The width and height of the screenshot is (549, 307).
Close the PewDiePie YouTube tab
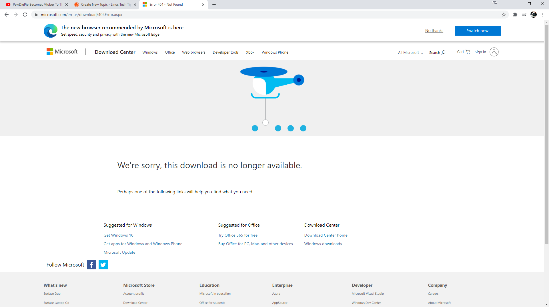[67, 5]
